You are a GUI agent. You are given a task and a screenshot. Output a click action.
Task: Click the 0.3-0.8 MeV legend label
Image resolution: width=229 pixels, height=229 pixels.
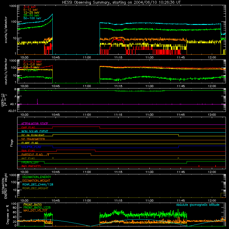pos(33,65)
